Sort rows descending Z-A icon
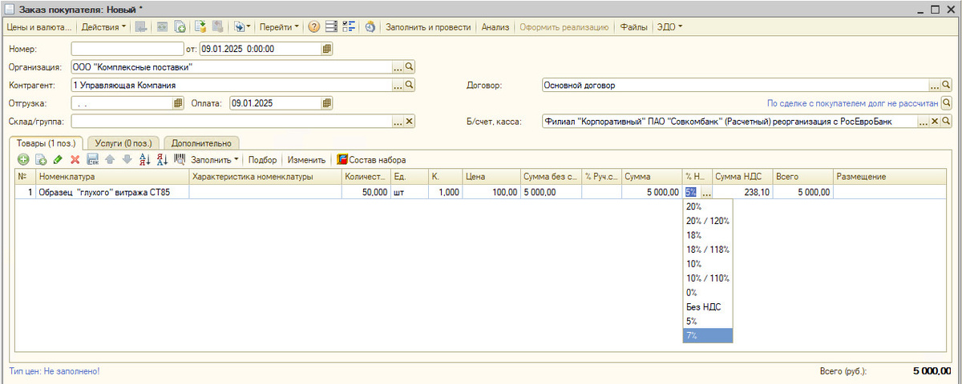 [161, 160]
